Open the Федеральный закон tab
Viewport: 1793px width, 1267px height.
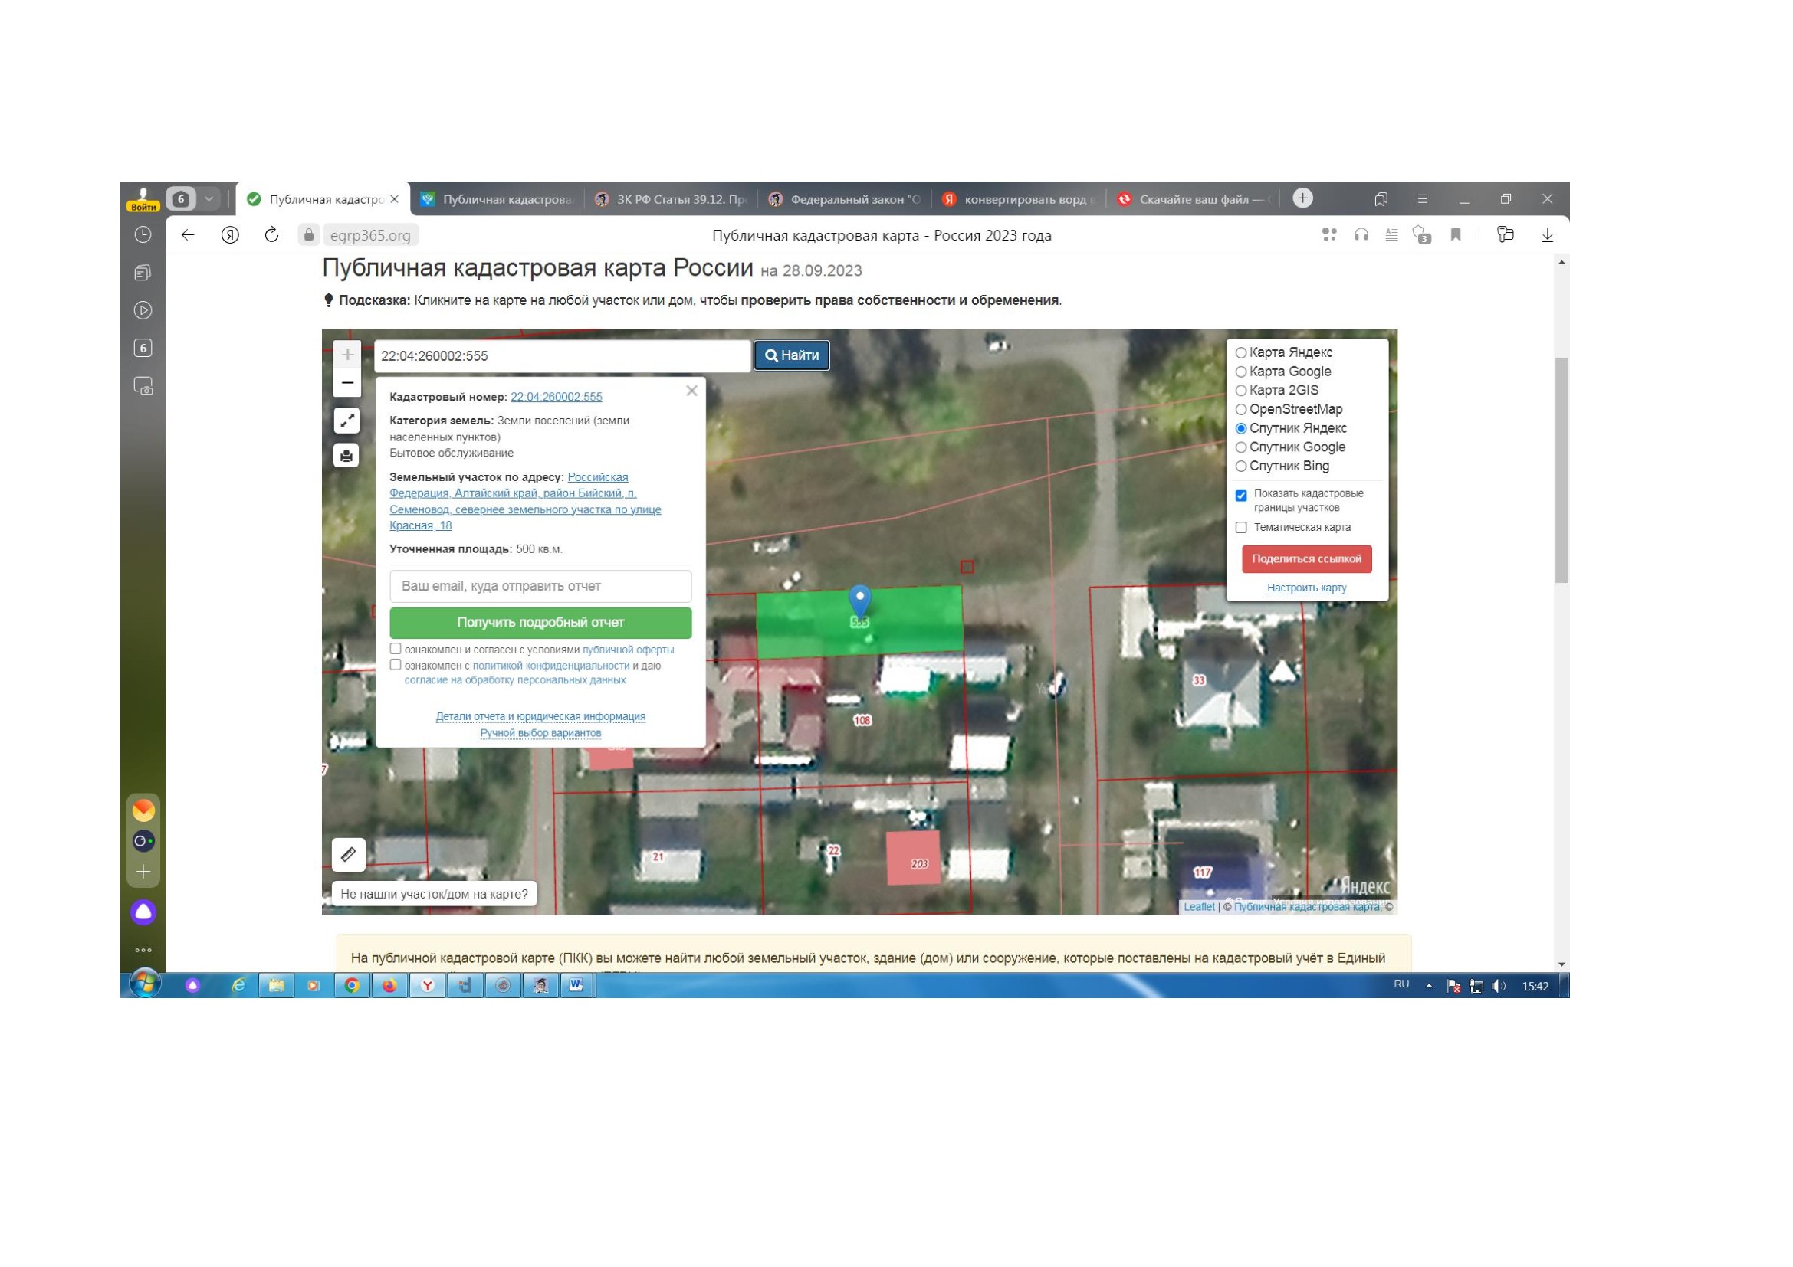[847, 200]
